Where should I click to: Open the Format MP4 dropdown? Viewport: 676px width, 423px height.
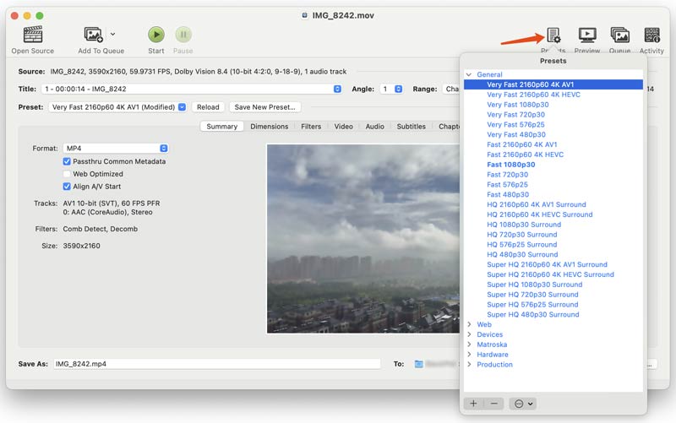(116, 149)
